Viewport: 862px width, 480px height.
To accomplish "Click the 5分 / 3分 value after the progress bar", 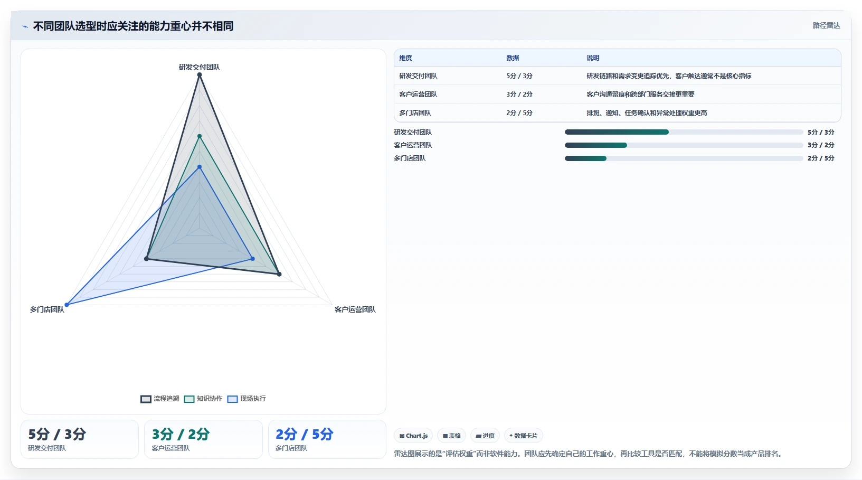I will tap(821, 133).
